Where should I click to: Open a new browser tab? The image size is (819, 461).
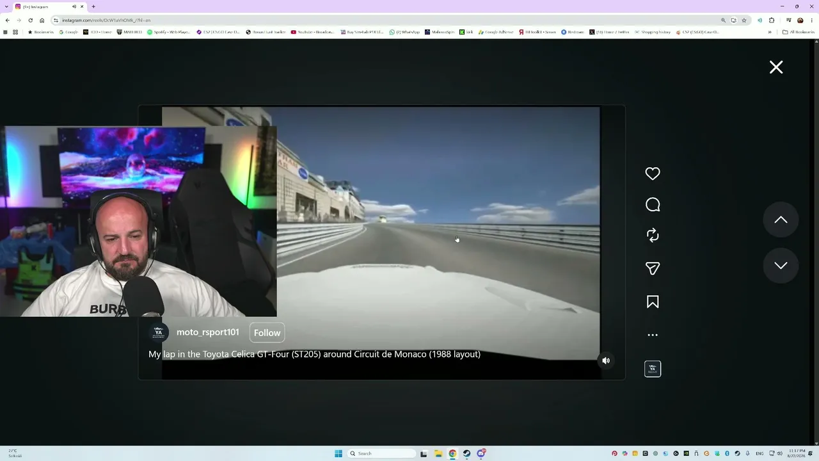pyautogui.click(x=93, y=6)
